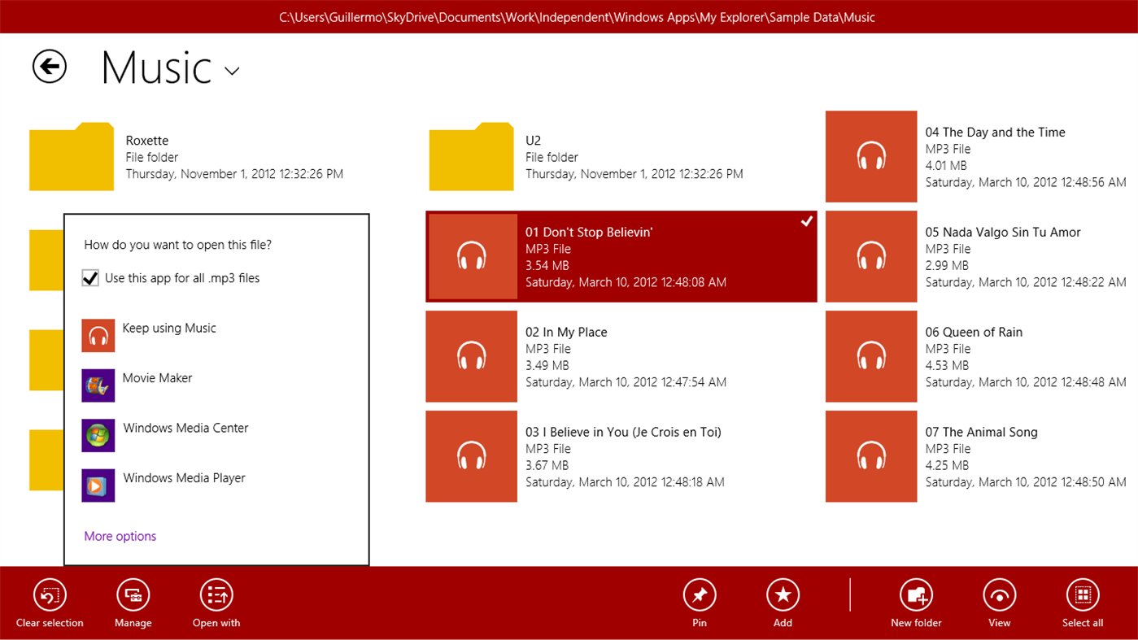
Task: Toggle 'Use this app for all .mp3 files'
Action: (x=89, y=277)
